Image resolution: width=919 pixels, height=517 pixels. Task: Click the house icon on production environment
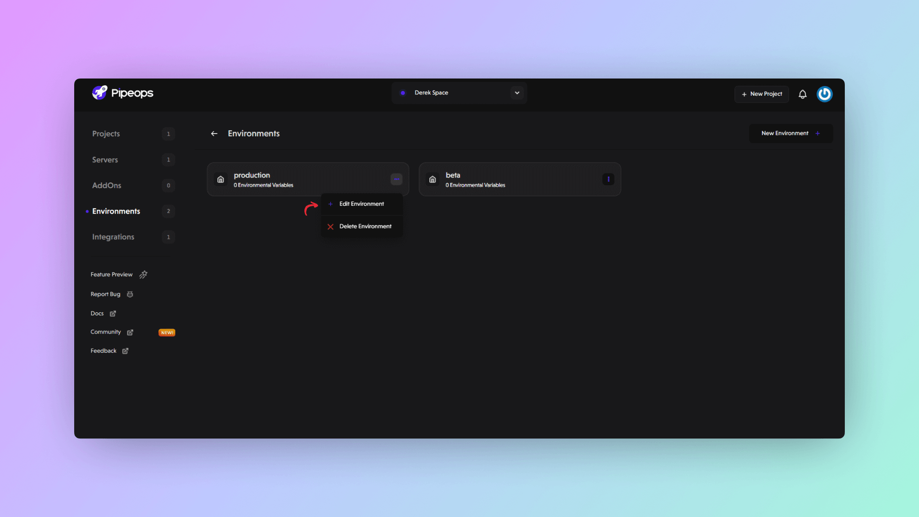click(220, 180)
